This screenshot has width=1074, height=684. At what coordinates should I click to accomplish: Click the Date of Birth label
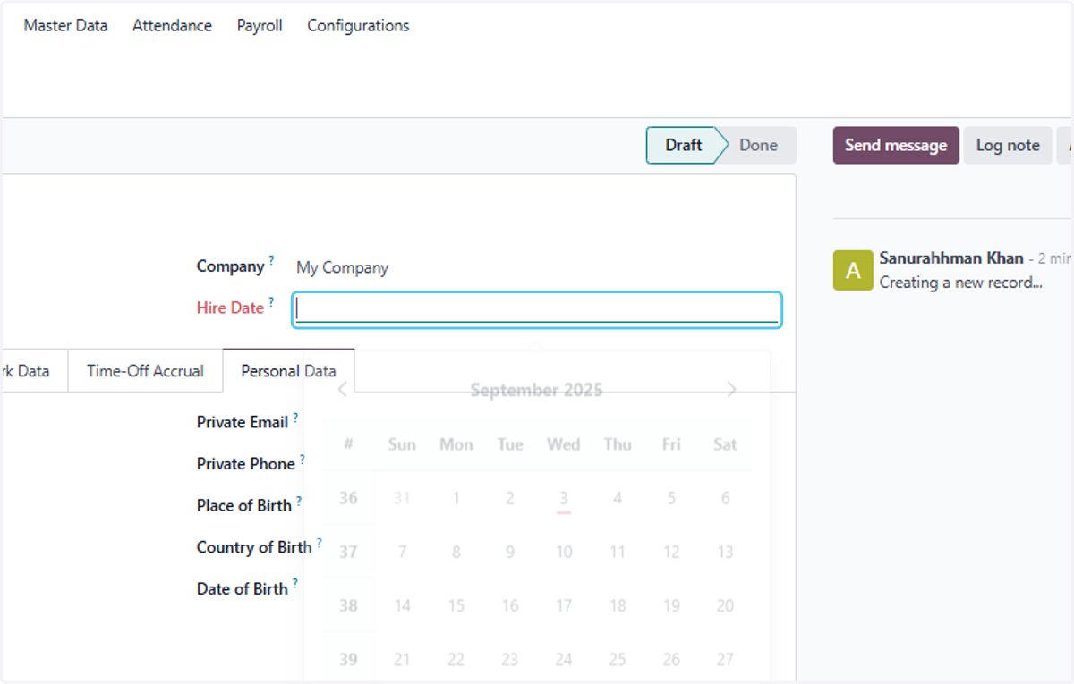[x=243, y=588]
